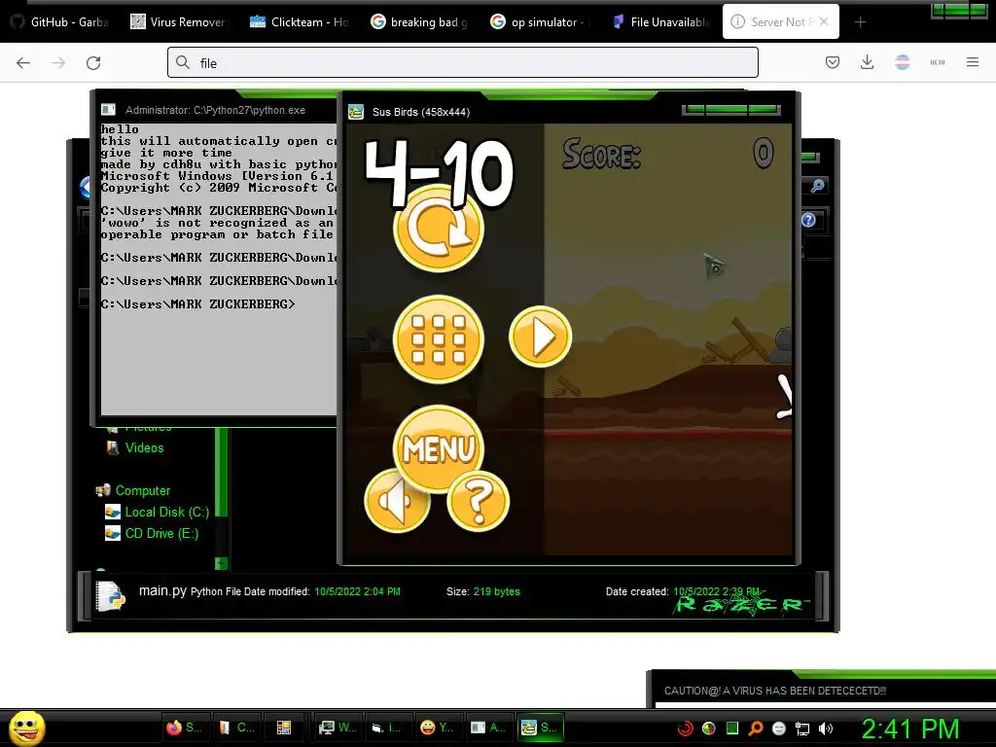Open the volume tray speaker icon
This screenshot has width=996, height=747.
pos(827,729)
